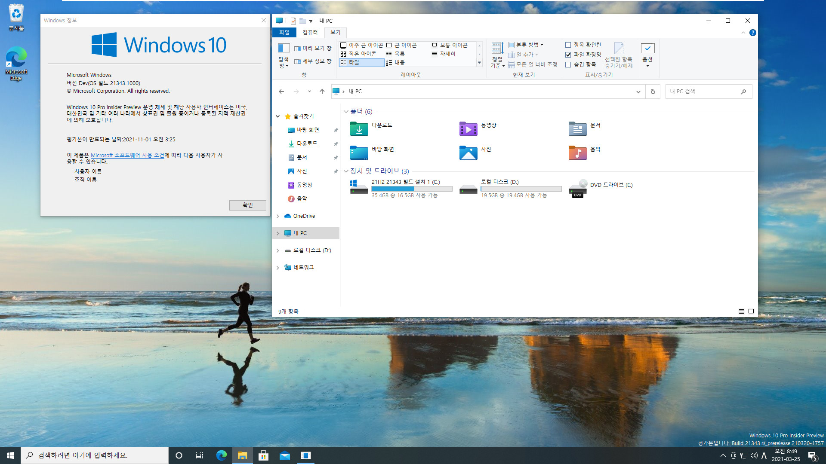826x464 pixels.
Task: Open Microsoft Store from the taskbar
Action: [x=263, y=455]
